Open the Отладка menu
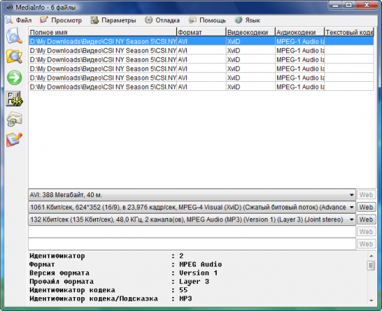Screen dimensions: 382x311 (x=163, y=20)
